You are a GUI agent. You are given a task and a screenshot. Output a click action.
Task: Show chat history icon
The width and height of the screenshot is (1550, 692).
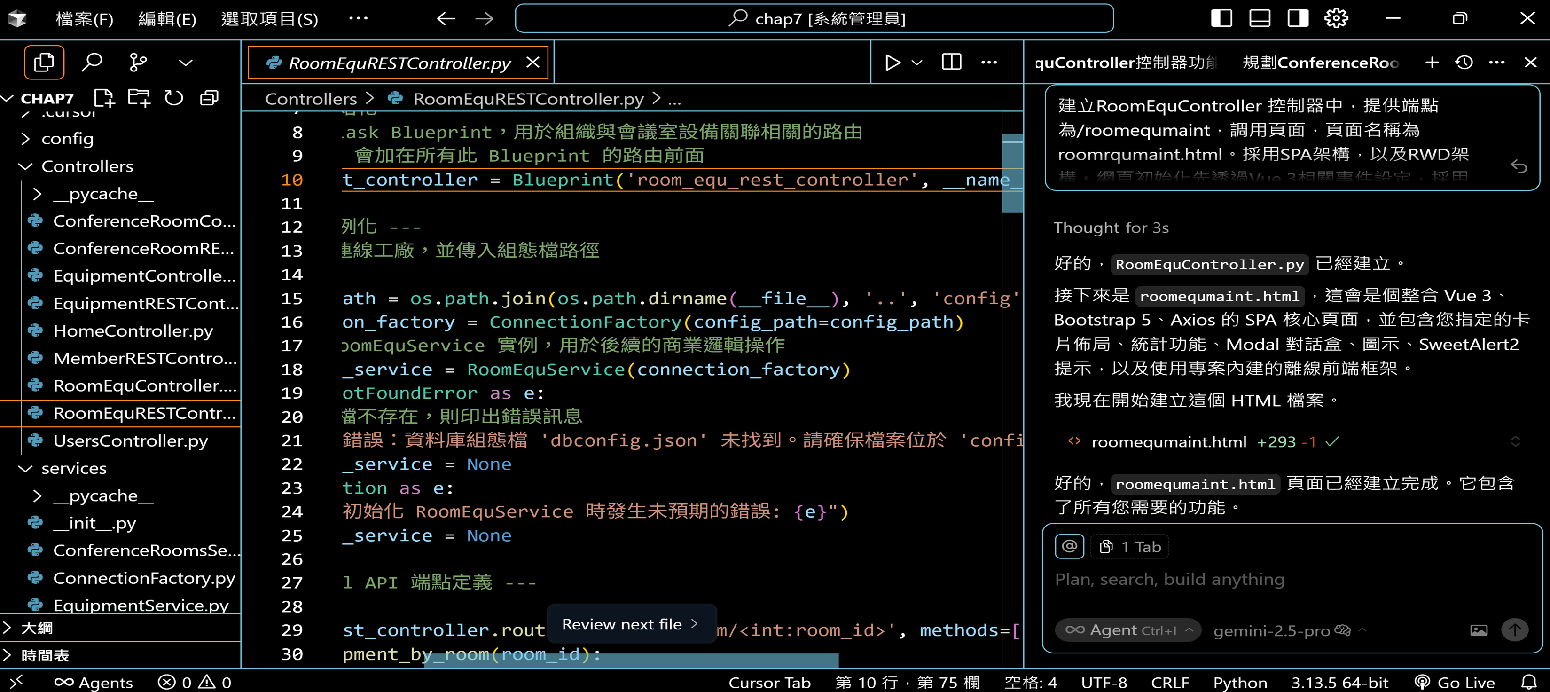(1464, 62)
